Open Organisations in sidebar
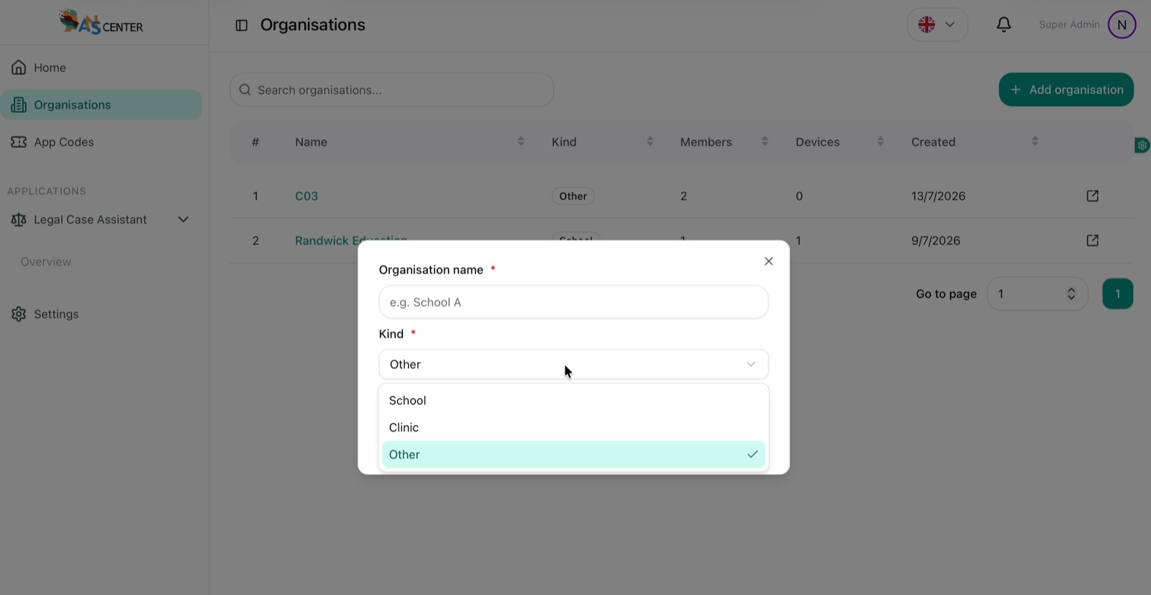1151x595 pixels. tap(101, 105)
